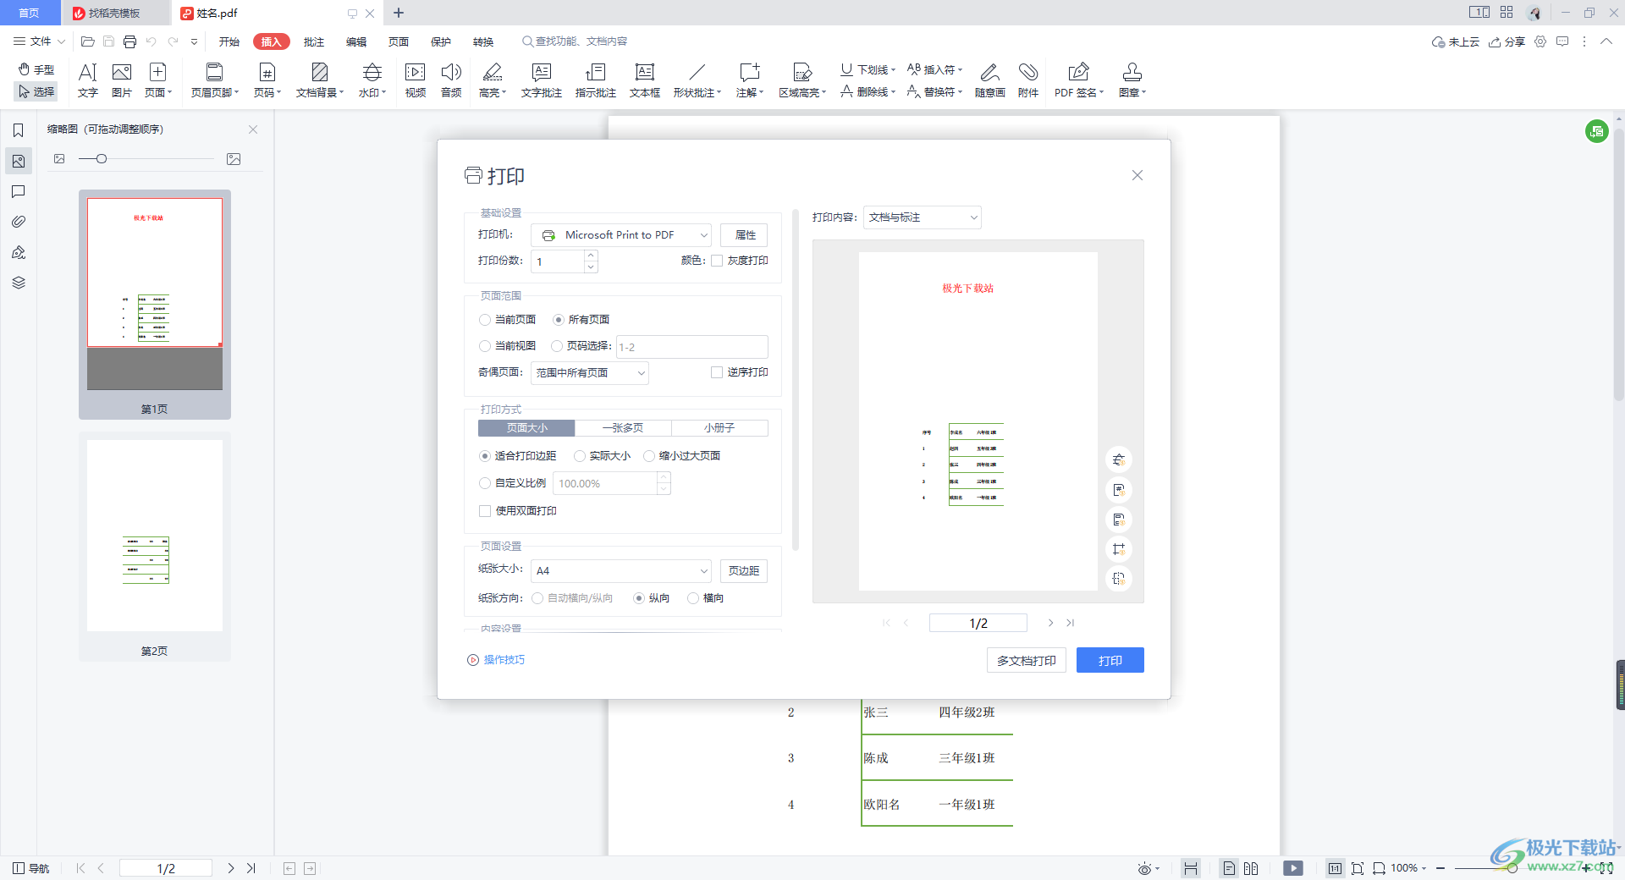Image resolution: width=1625 pixels, height=880 pixels.
Task: Increase print copies with up stepper
Action: 591,256
